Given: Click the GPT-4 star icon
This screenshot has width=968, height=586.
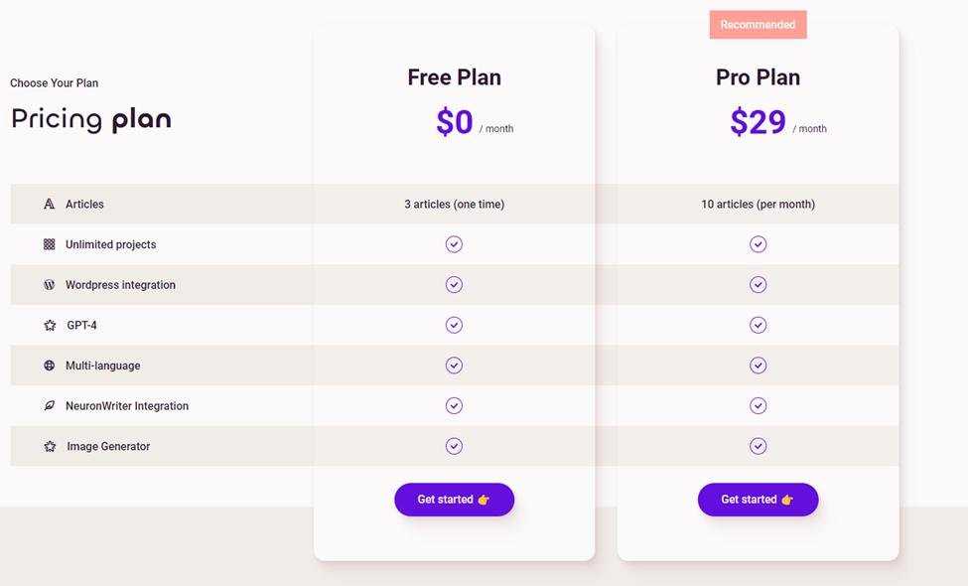Looking at the screenshot, I should pyautogui.click(x=50, y=325).
